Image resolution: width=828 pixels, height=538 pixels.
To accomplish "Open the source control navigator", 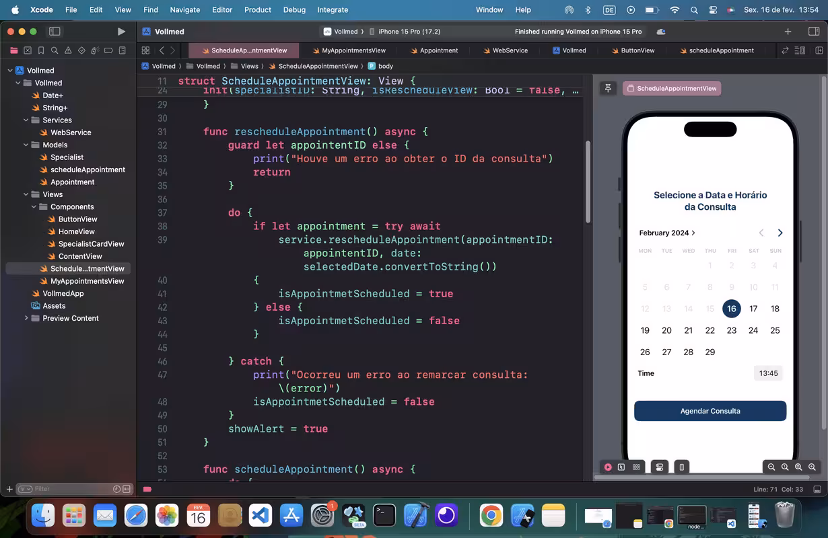I will point(28,50).
